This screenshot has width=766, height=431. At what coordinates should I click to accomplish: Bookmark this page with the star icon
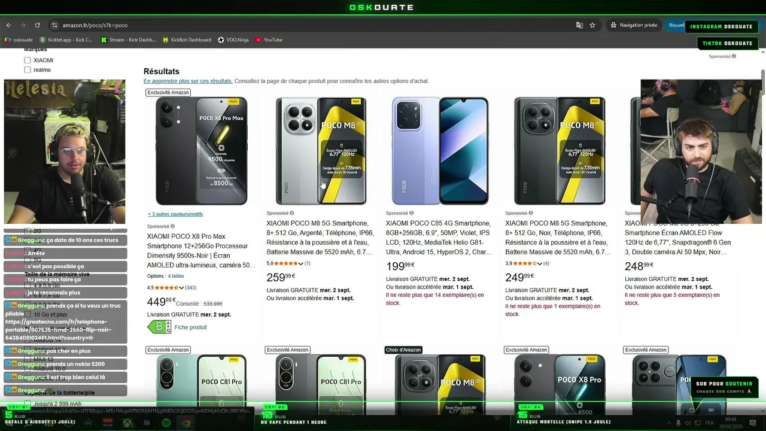click(x=592, y=25)
